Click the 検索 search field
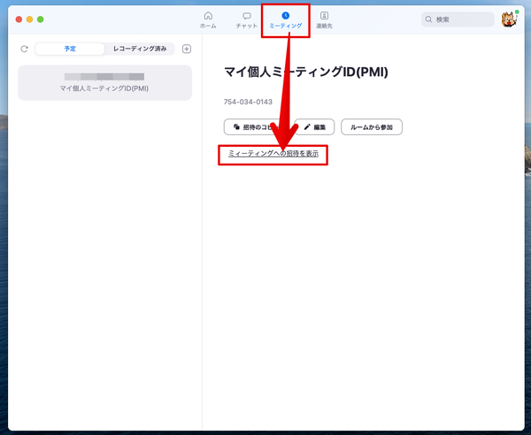Screen dimensions: 531x435 click(x=458, y=19)
